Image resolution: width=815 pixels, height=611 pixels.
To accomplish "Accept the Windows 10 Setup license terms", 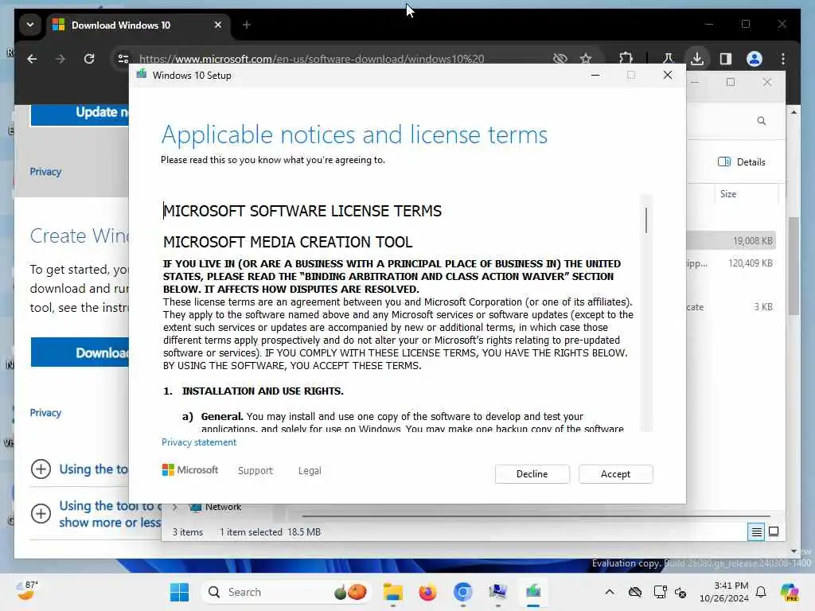I will pos(615,474).
